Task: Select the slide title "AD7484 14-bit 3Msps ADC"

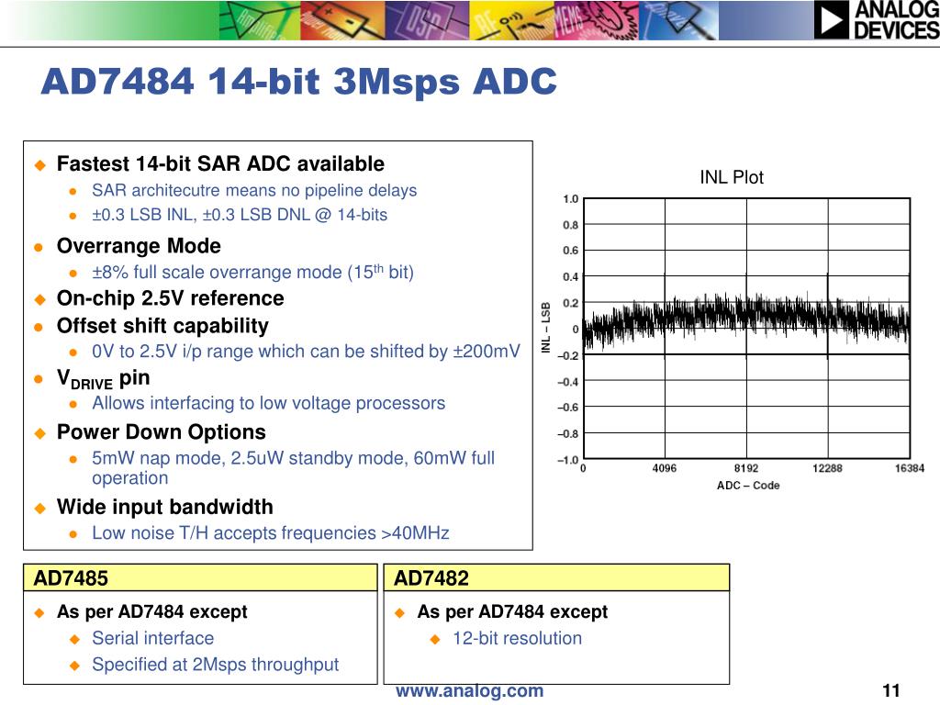Action: [298, 82]
